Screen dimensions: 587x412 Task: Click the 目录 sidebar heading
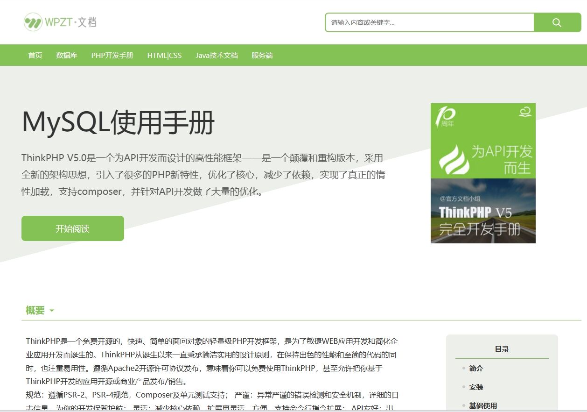click(x=502, y=349)
